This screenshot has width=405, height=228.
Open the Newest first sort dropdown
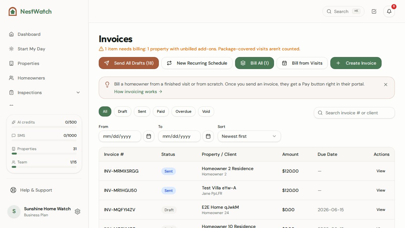[x=249, y=136]
